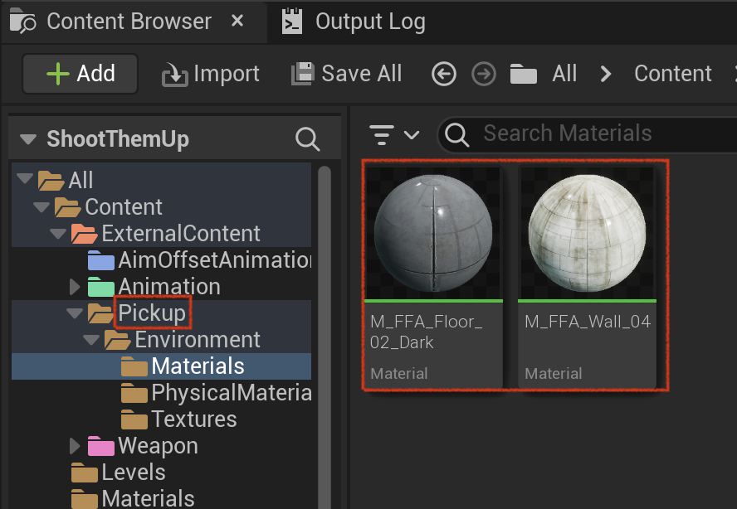
Task: Click the Save All disk icon
Action: tap(302, 74)
